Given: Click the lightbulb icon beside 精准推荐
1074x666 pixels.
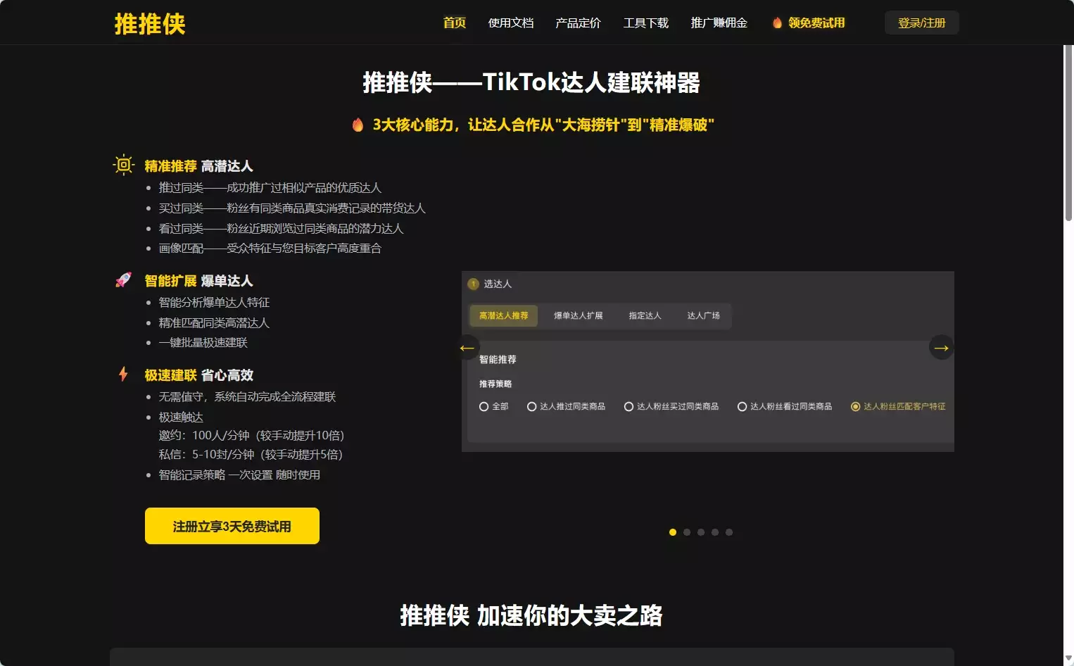Looking at the screenshot, I should [124, 165].
